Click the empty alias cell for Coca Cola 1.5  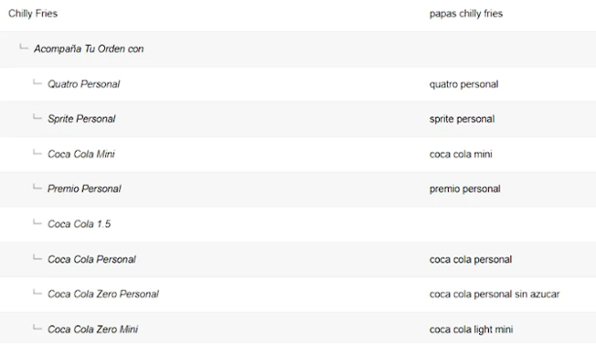(x=509, y=224)
